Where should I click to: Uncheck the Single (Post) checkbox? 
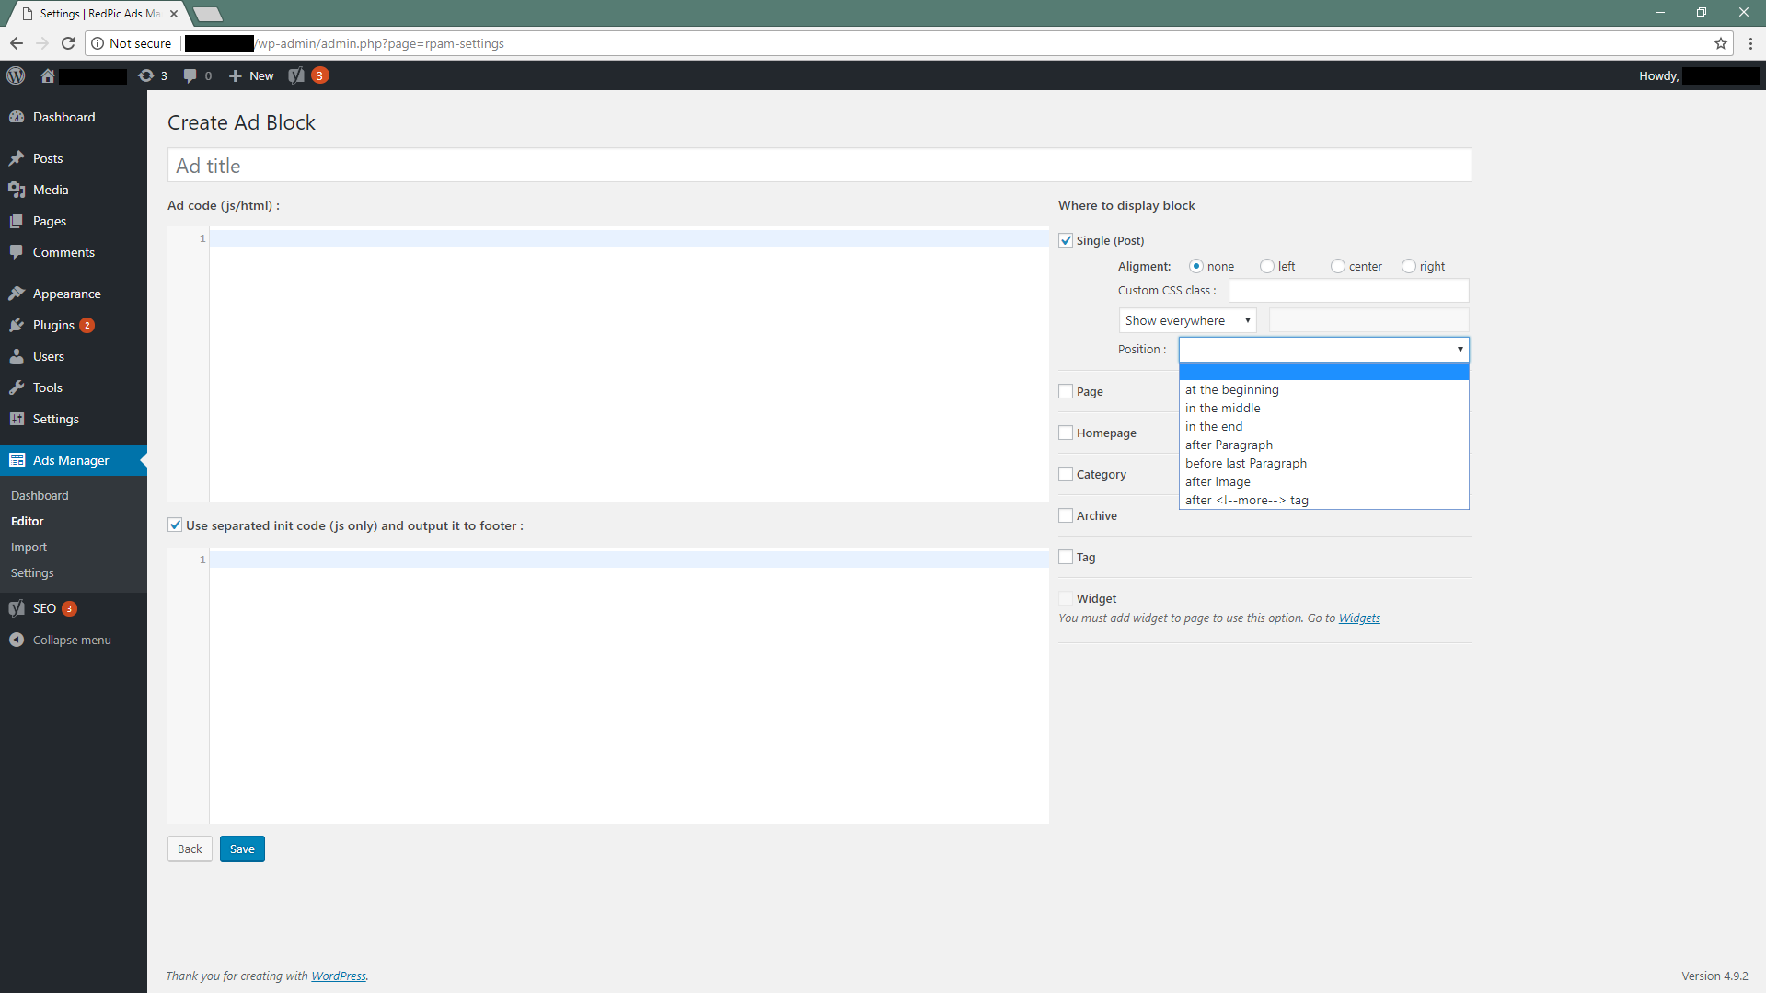(1066, 240)
